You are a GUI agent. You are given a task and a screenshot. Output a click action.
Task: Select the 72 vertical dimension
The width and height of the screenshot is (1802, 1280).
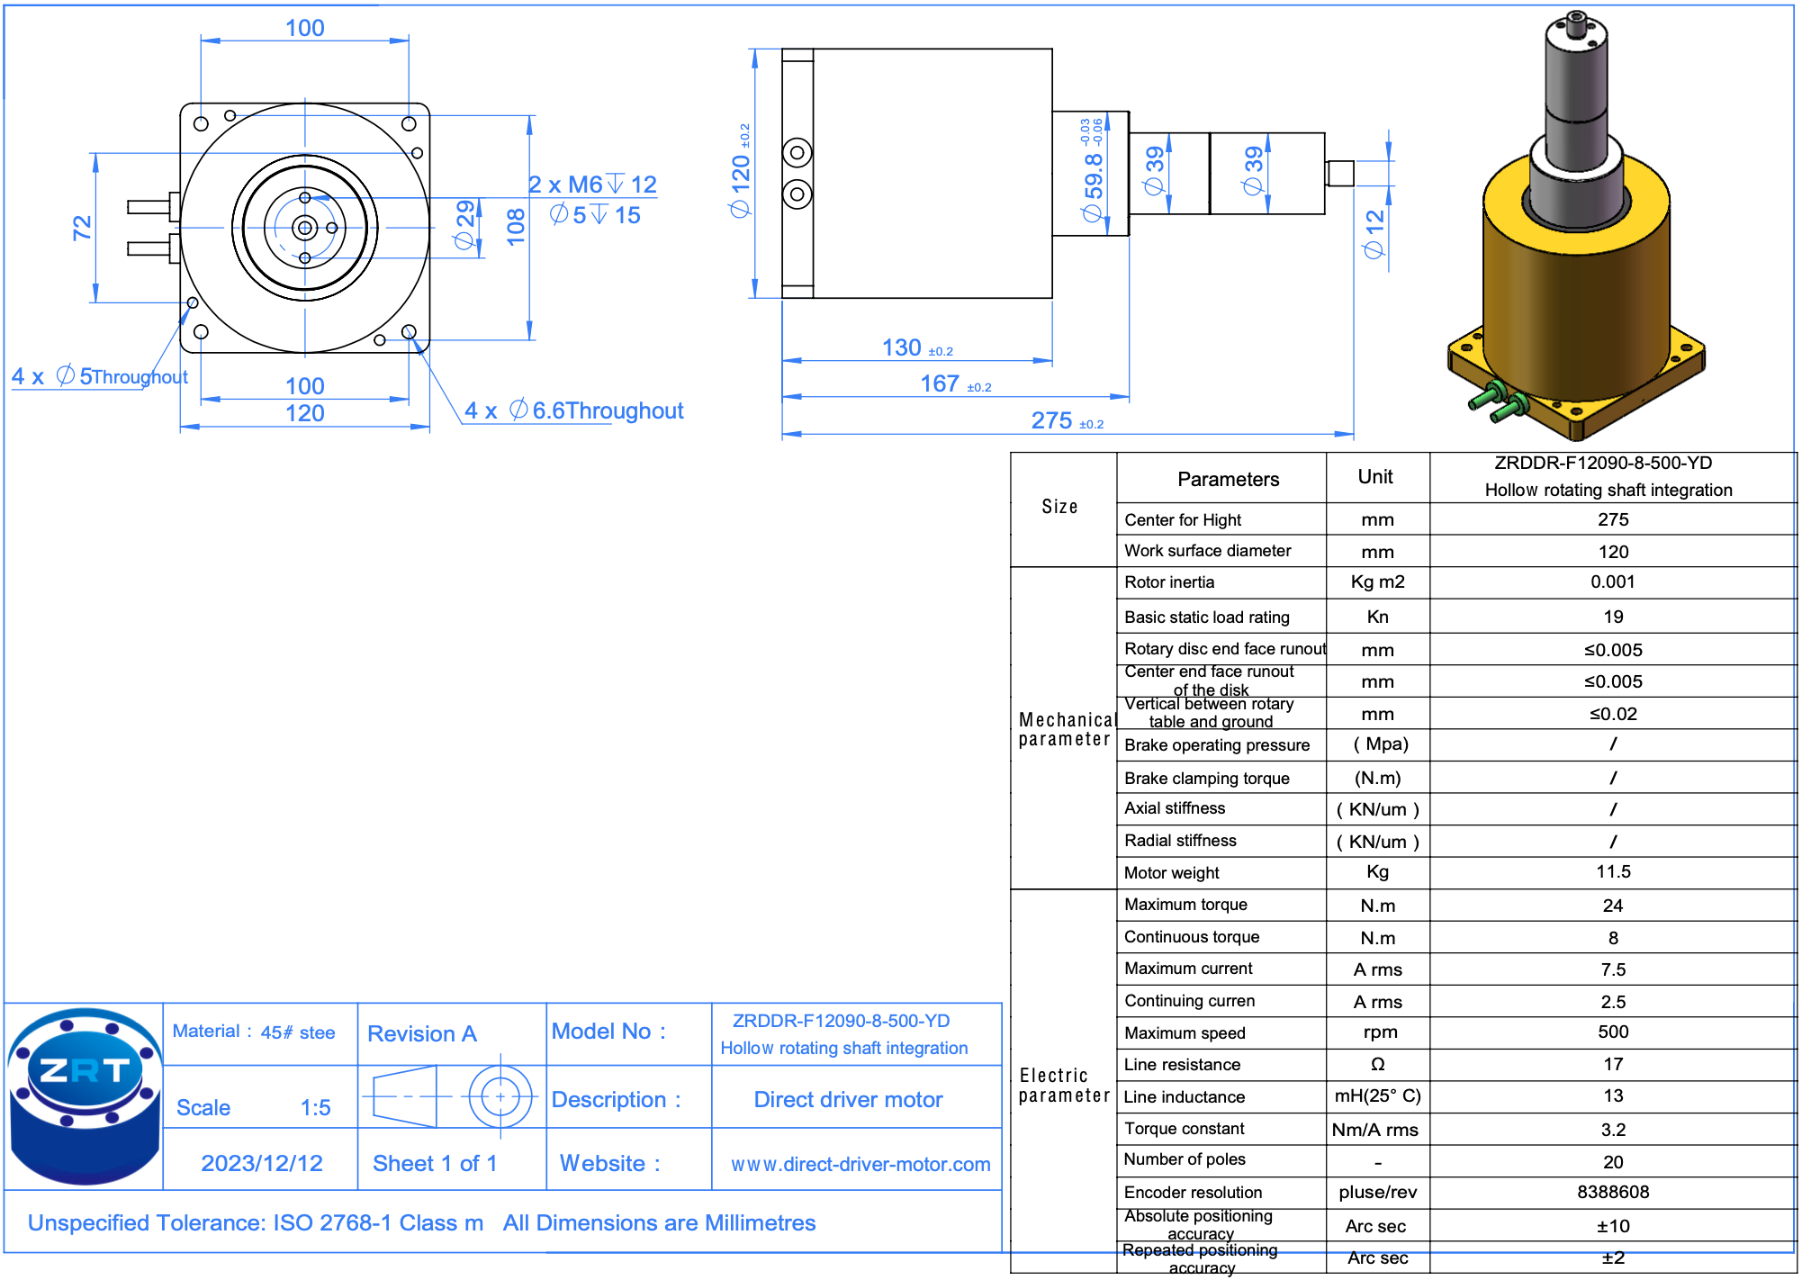tap(82, 228)
